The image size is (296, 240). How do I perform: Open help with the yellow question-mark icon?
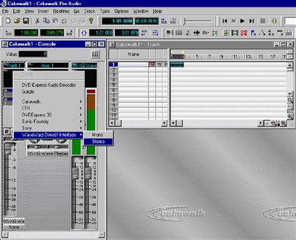[91, 21]
